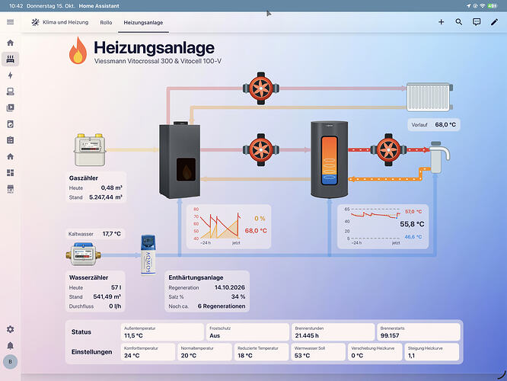Click the water meter image
The height and width of the screenshot is (381, 507).
pyautogui.click(x=84, y=254)
